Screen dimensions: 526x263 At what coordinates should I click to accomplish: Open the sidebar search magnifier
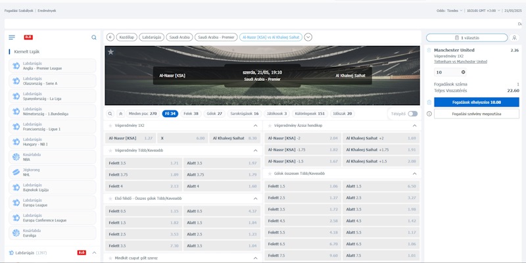(x=94, y=37)
